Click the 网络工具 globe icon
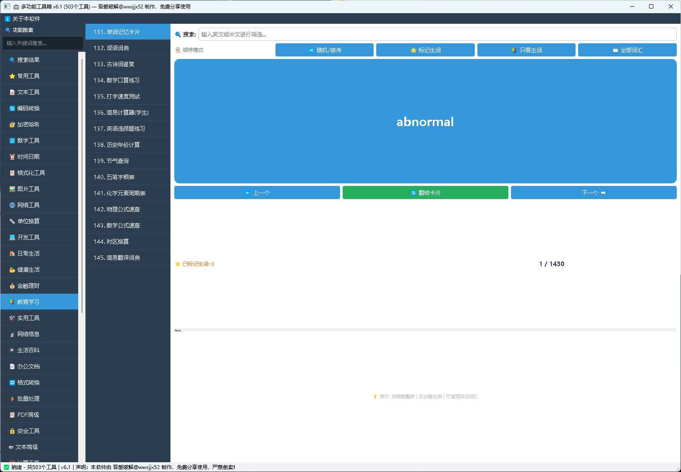 click(12, 205)
